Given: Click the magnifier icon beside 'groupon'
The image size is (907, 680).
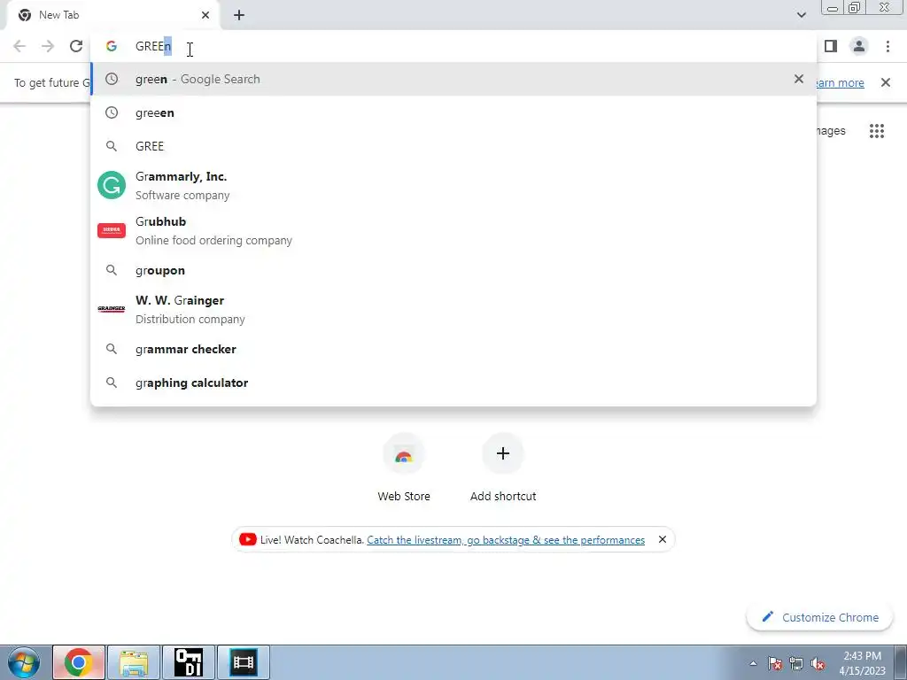Looking at the screenshot, I should pos(112,270).
